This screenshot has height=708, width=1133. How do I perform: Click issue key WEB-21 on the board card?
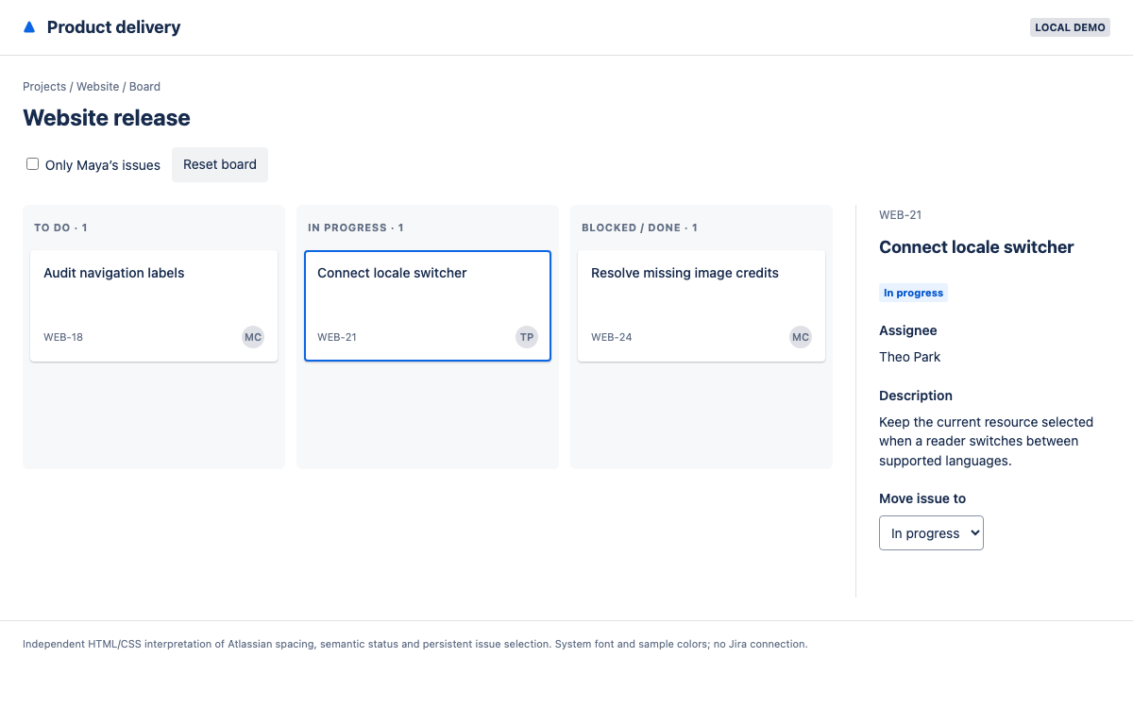[x=337, y=337]
